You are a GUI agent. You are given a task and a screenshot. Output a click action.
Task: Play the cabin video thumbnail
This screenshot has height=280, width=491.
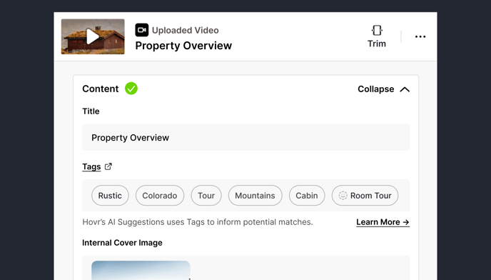click(x=93, y=36)
